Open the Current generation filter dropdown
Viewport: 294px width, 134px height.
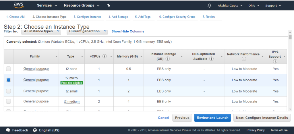(87, 31)
